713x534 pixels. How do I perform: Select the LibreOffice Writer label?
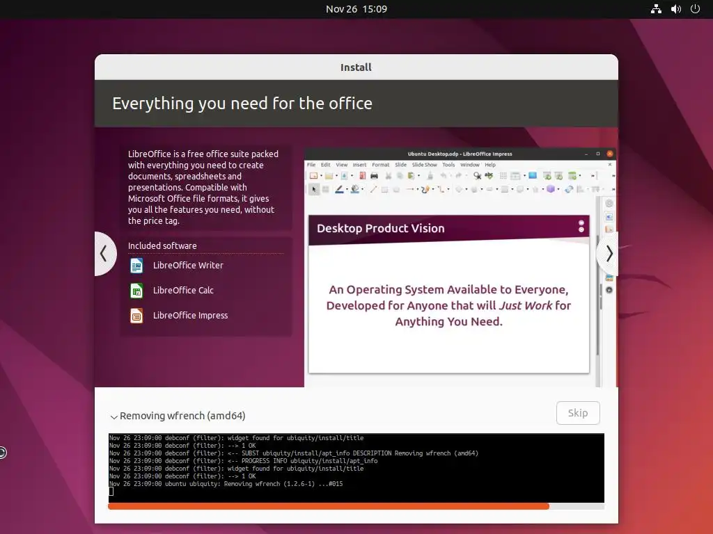pyautogui.click(x=188, y=265)
